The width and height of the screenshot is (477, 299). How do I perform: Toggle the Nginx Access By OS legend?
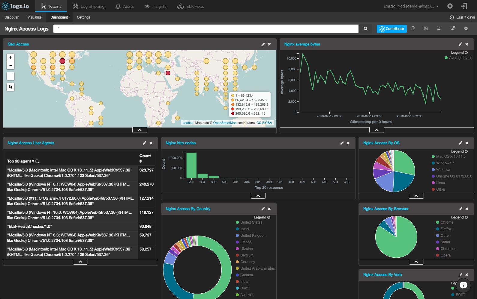pyautogui.click(x=459, y=151)
